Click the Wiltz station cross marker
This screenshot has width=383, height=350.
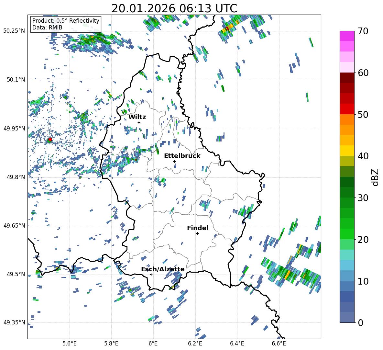[x=139, y=122]
